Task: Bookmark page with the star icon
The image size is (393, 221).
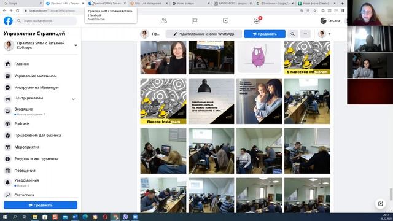Action: (315, 10)
